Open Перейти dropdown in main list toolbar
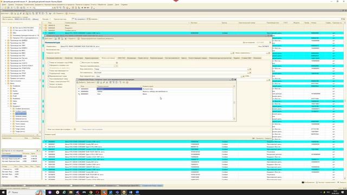Screen dimensions: 347x195 [x=60, y=14]
